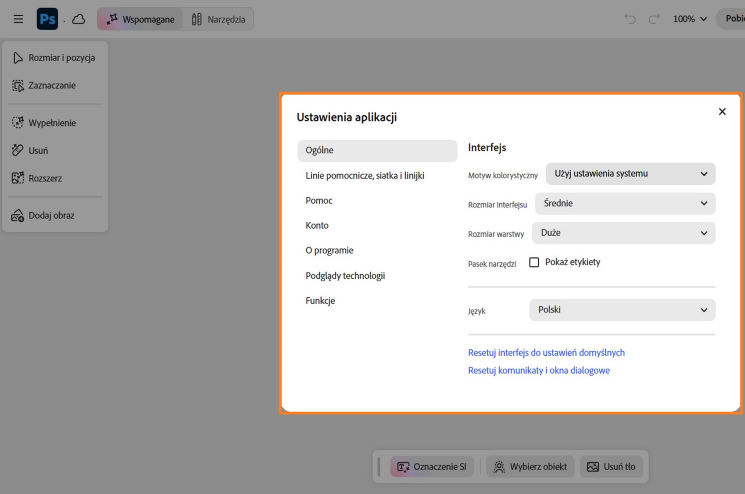Click the Photoshop Ps logo icon

pos(47,19)
